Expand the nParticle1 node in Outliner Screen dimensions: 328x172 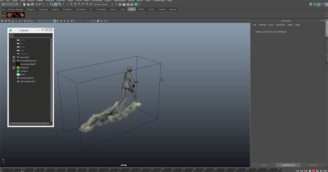click(x=14, y=68)
